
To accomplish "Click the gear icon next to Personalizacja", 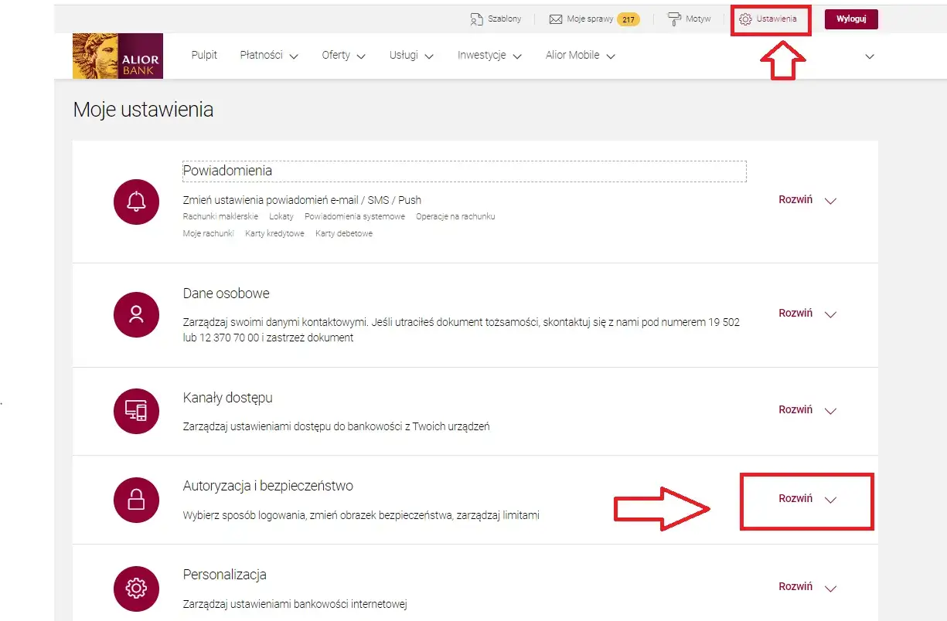I will [x=136, y=588].
